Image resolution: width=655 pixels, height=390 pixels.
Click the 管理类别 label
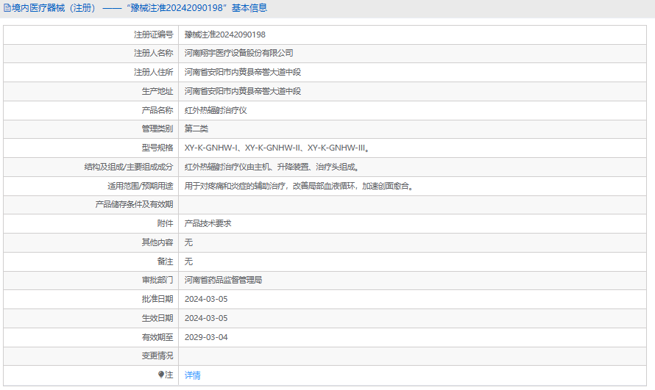(x=157, y=129)
